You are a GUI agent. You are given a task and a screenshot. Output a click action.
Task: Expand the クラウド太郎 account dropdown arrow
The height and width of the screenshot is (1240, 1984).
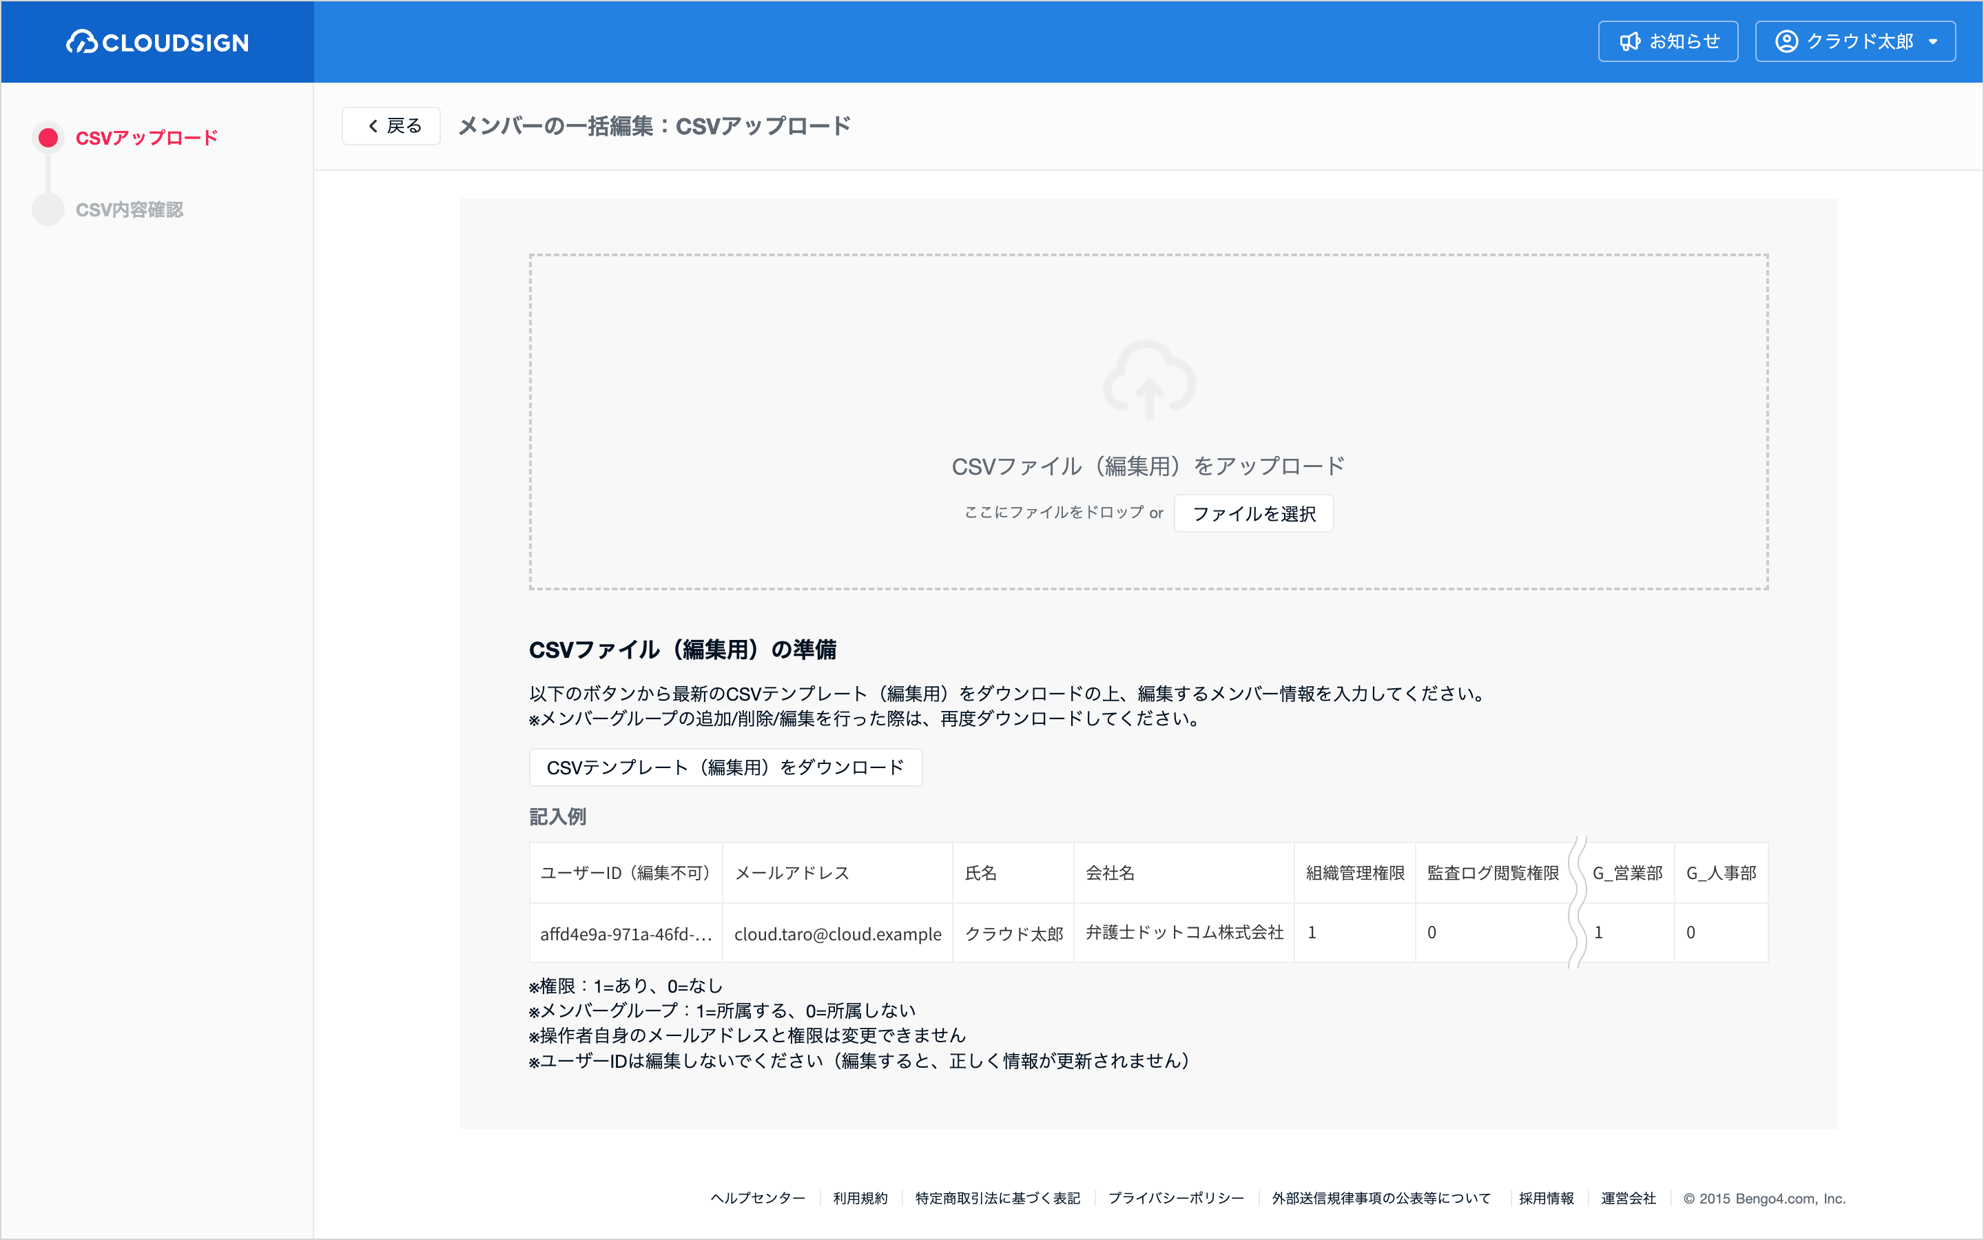click(x=1933, y=42)
